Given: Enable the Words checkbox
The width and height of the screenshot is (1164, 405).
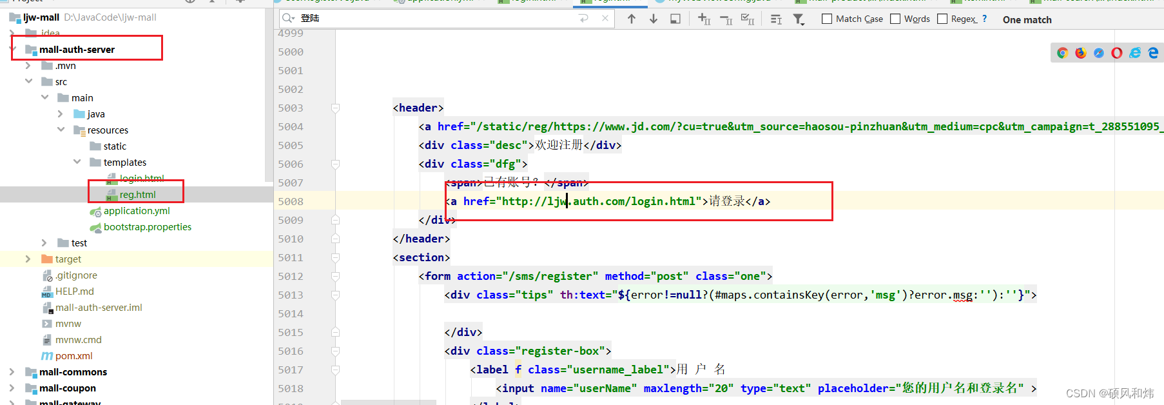Looking at the screenshot, I should 895,19.
